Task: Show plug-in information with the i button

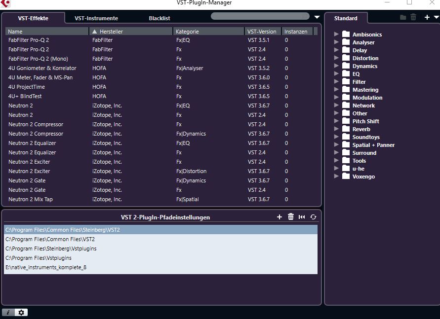Action: (x=8, y=312)
